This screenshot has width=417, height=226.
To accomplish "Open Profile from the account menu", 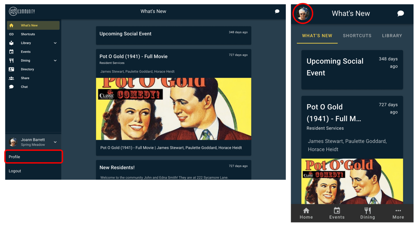I will tap(14, 157).
